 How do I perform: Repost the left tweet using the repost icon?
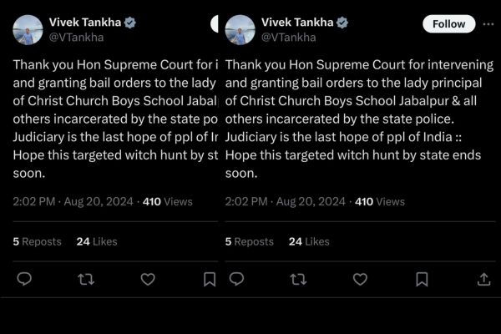(x=86, y=280)
